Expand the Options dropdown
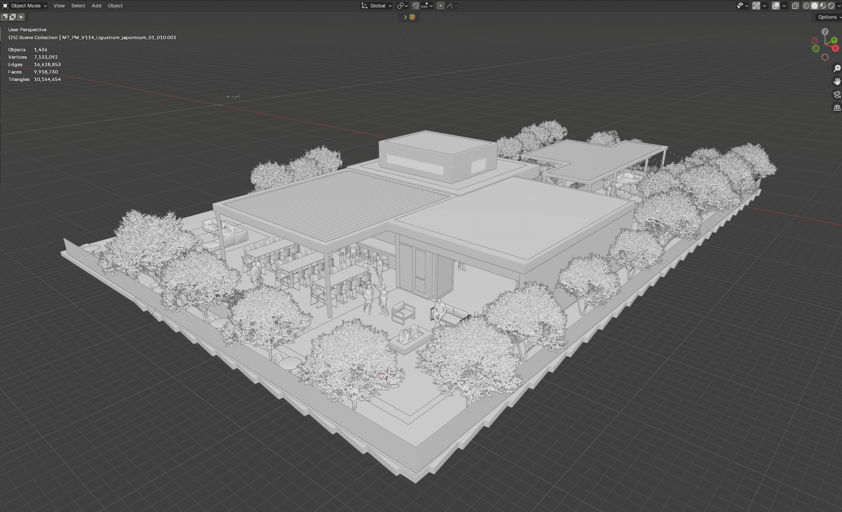This screenshot has height=512, width=842. [x=829, y=17]
